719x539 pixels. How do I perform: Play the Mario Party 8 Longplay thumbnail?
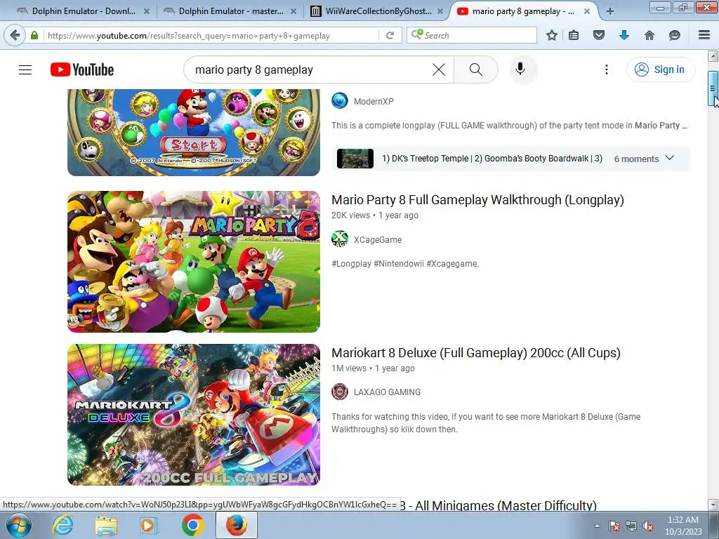pos(194,262)
